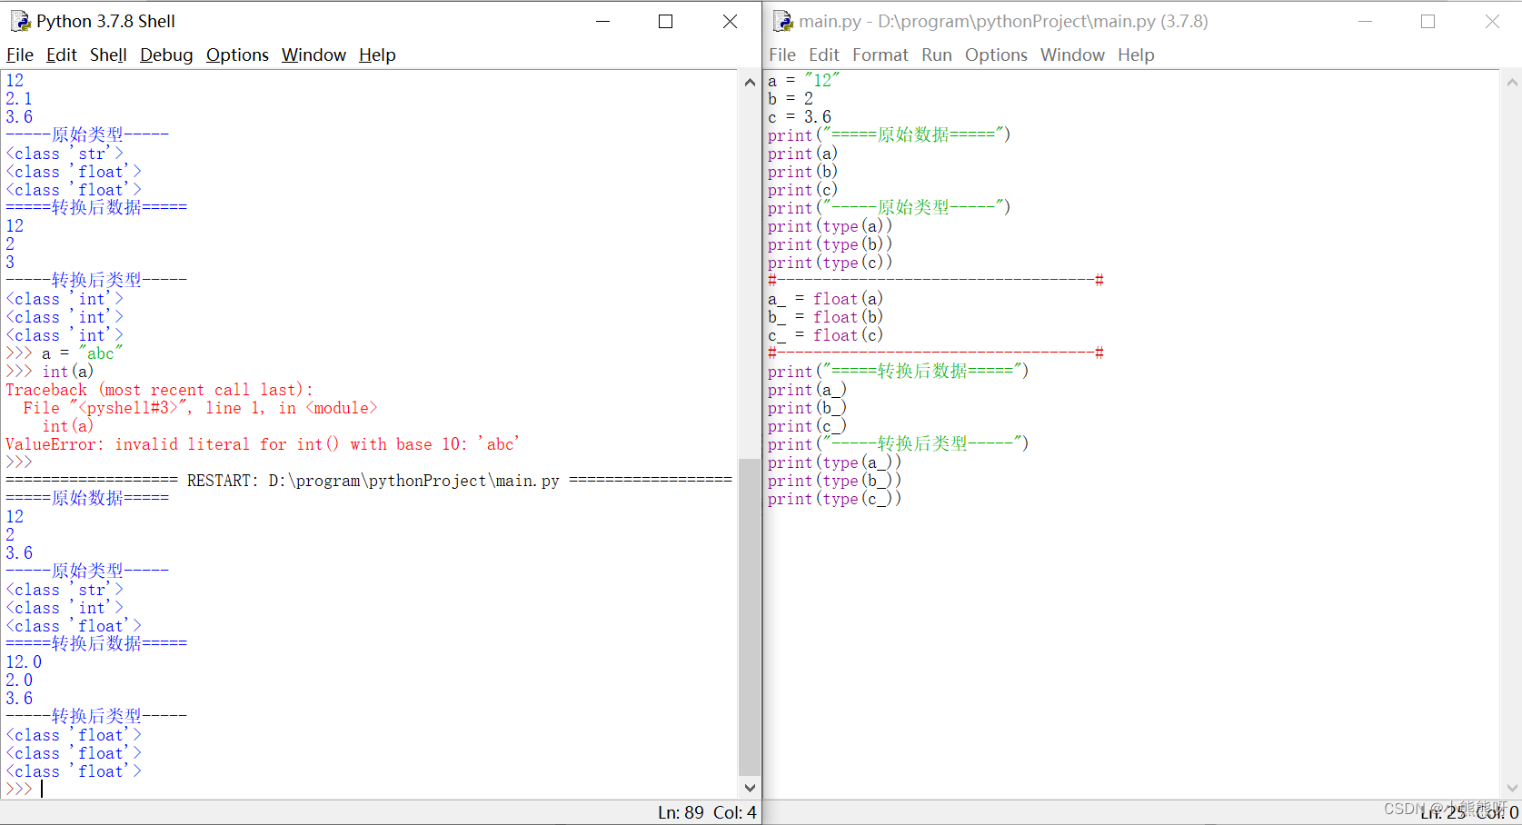Click code line 'b_ = float(b)' in editor
Screen dimensions: 1522x825
pos(825,317)
